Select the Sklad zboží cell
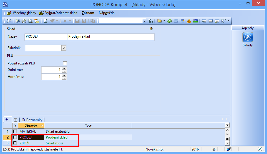The width and height of the screenshot is (267, 154). pos(88,143)
